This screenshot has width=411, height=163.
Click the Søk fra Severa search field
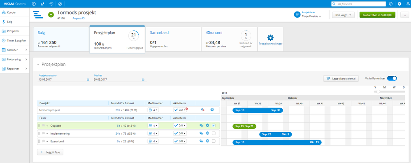pyautogui.click(x=358, y=4)
